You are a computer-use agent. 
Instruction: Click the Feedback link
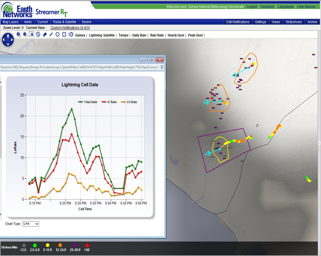[267, 7]
